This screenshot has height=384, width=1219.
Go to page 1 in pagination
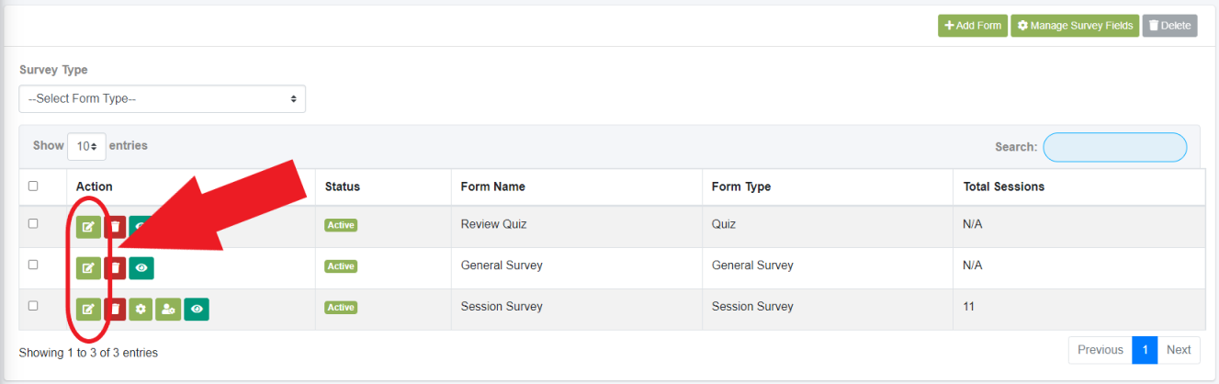[x=1145, y=350]
